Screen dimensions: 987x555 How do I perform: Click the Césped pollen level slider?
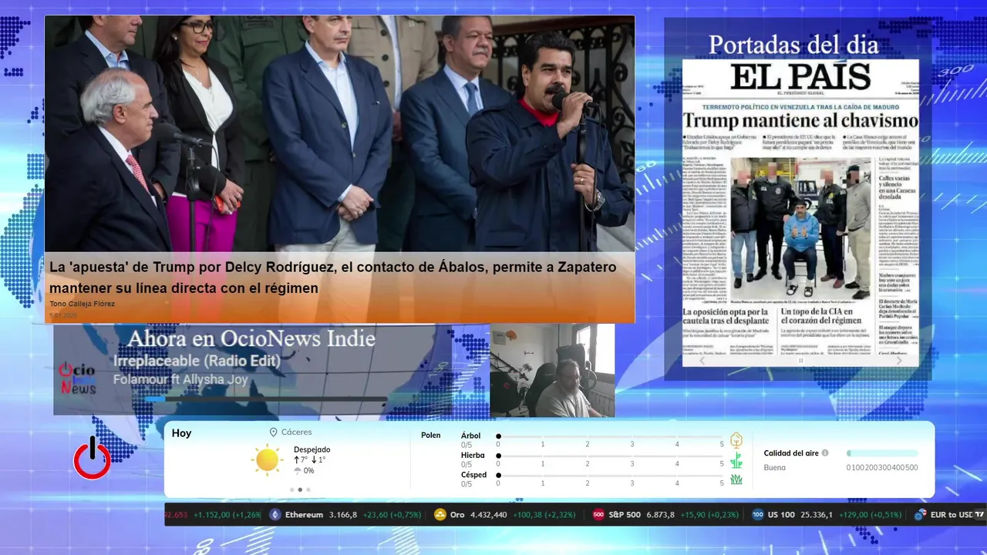click(x=610, y=476)
